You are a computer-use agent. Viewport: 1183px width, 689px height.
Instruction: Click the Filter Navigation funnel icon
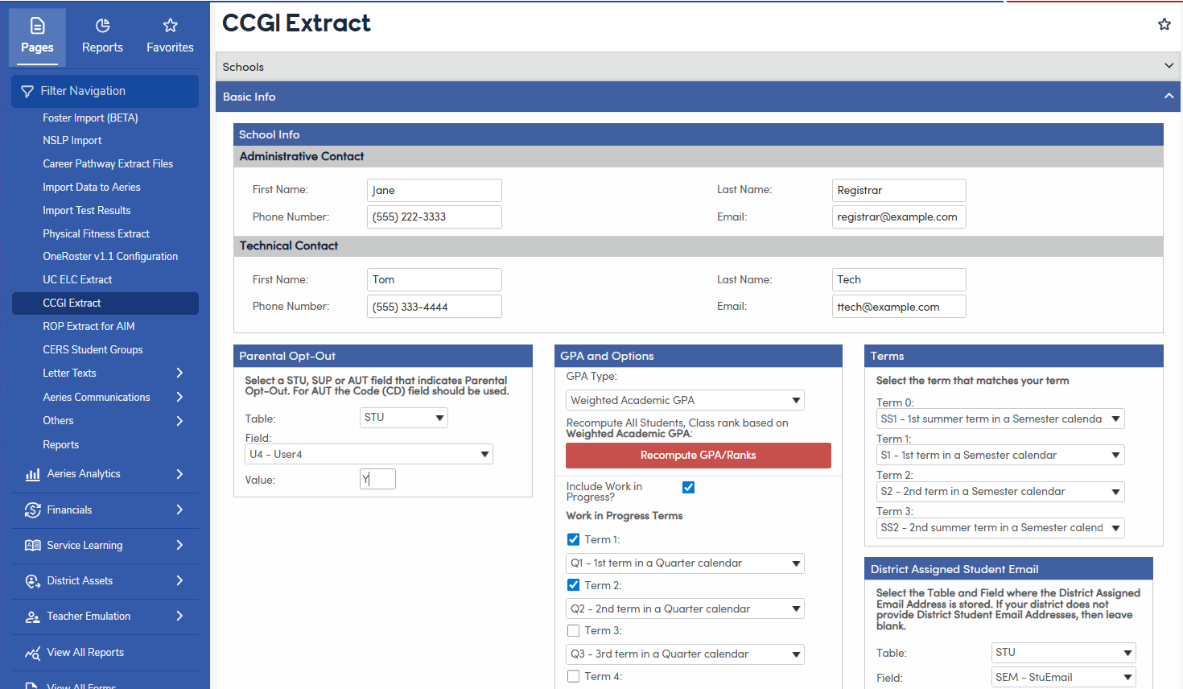tap(27, 92)
